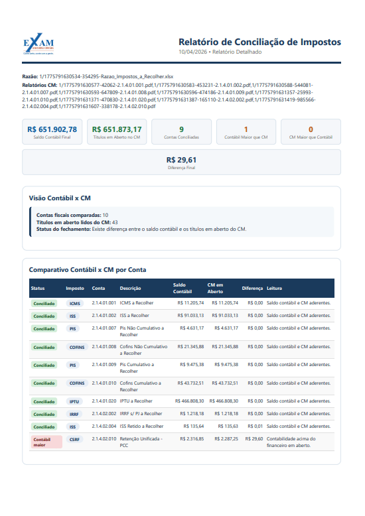Click the Saldo Contábil column header
365x516 pixels.
tap(183, 289)
